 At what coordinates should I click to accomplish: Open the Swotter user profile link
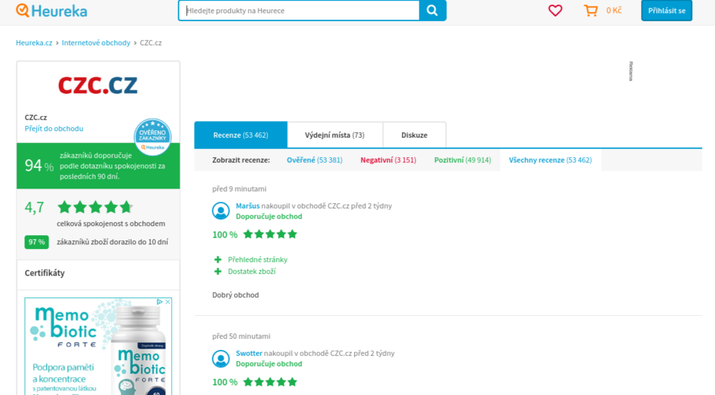pos(249,353)
